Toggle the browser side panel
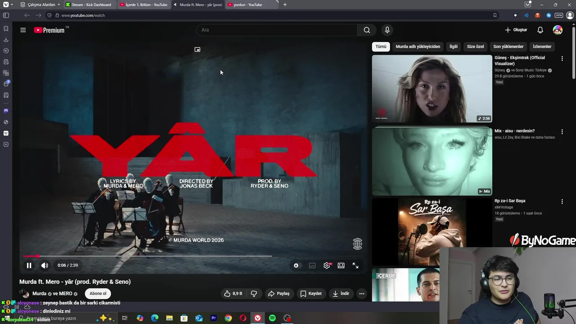The width and height of the screenshot is (576, 324). coord(6,15)
